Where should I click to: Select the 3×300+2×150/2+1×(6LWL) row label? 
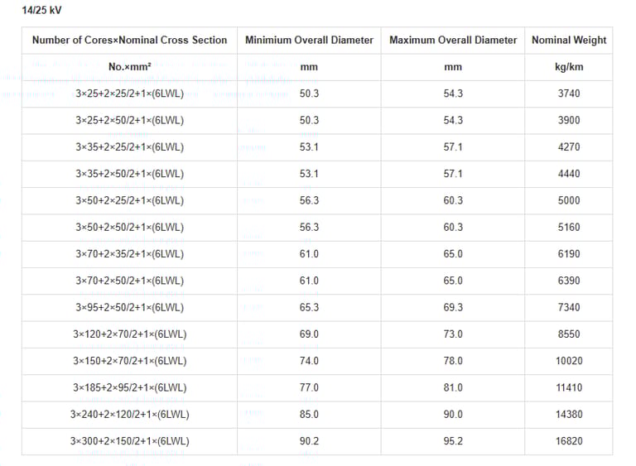click(129, 441)
